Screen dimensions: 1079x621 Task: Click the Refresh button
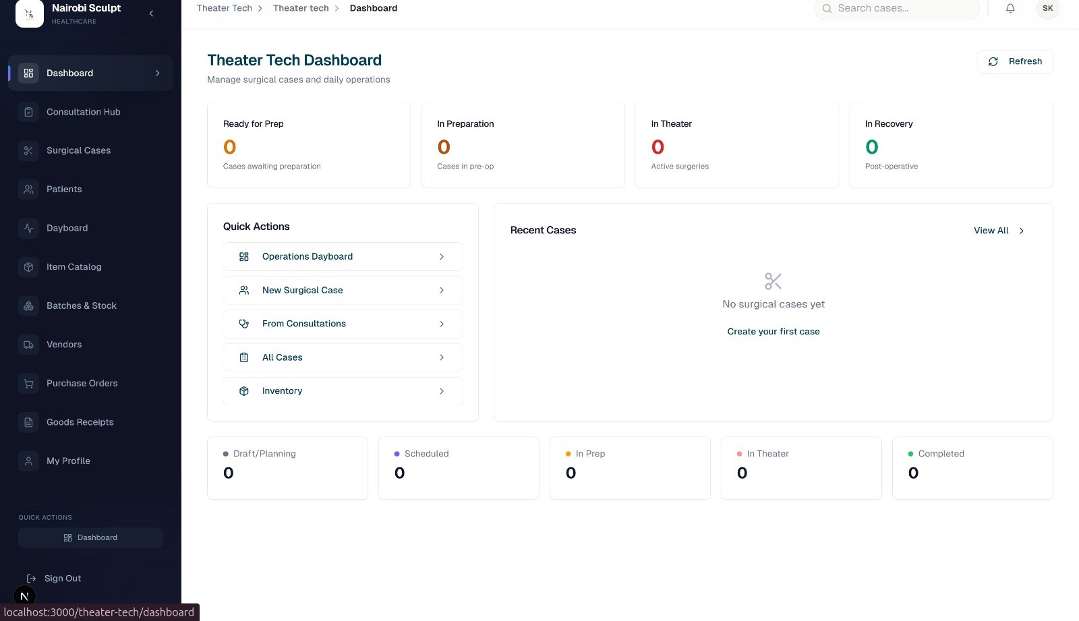click(x=1016, y=61)
